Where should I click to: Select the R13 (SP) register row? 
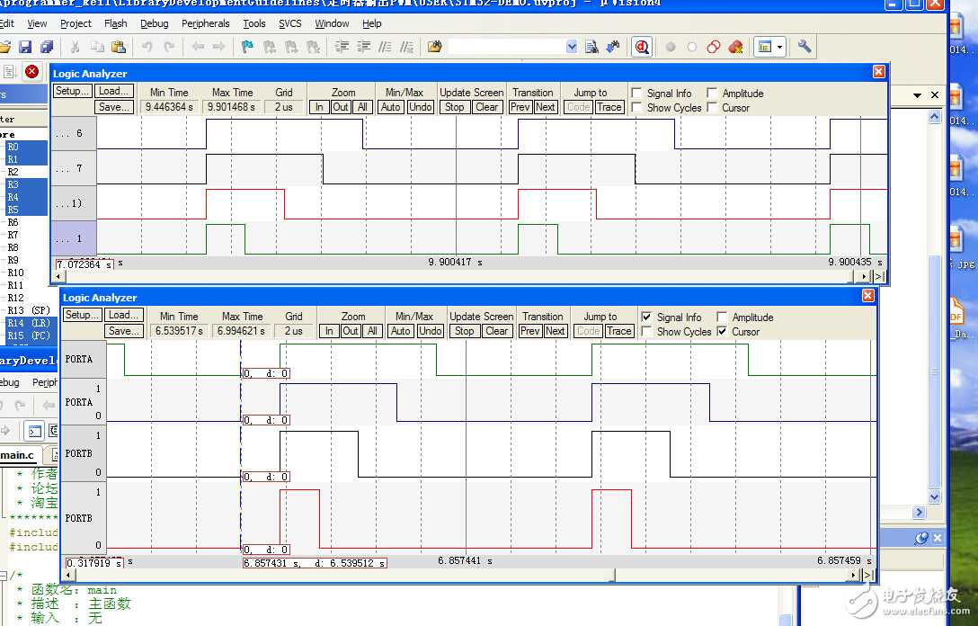(29, 310)
